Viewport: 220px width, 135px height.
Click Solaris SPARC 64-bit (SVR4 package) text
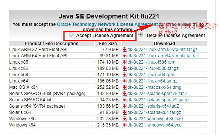[47, 94]
